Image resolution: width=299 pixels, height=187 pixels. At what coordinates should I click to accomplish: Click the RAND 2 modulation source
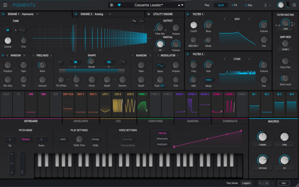click(192, 104)
